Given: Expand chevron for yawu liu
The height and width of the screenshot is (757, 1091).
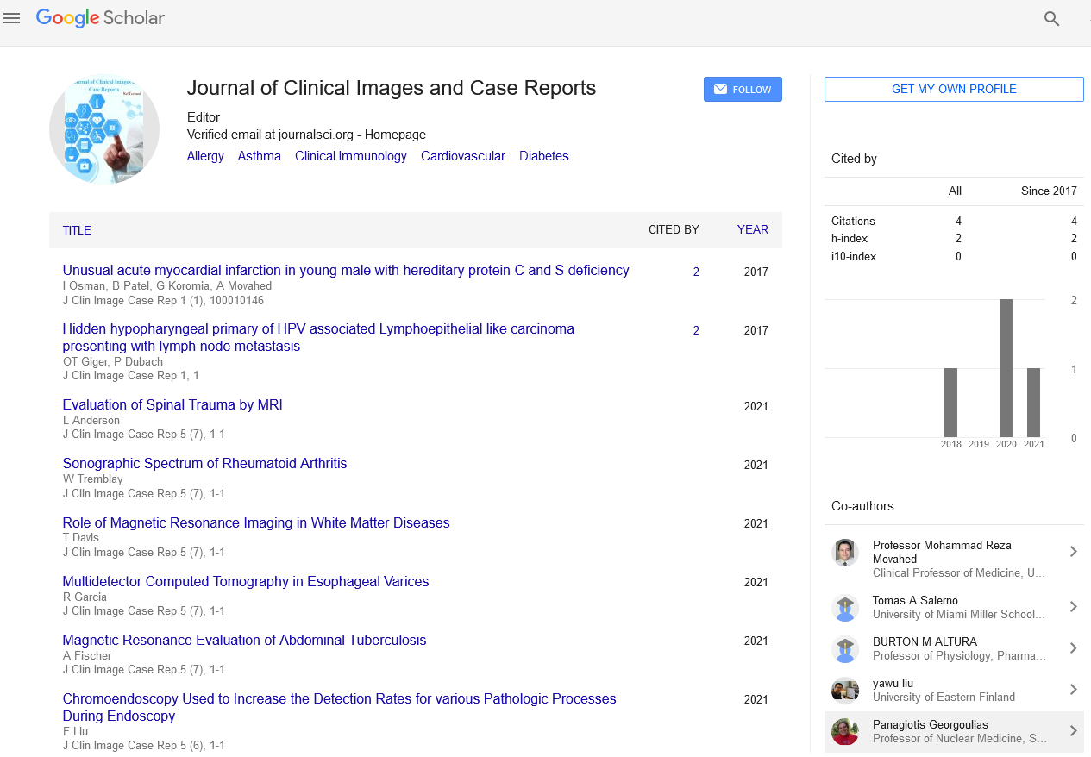Looking at the screenshot, I should coord(1073,690).
